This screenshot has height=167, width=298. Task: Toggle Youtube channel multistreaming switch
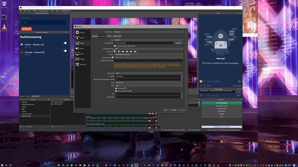[65, 51]
